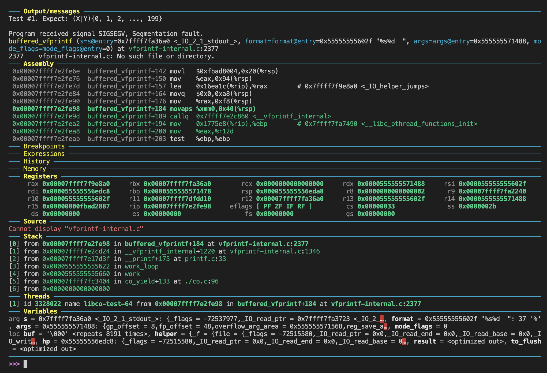Click stack frame [1] __vfprintf_internal+1220
Image resolution: width=547 pixels, height=373 pixels.
(164, 251)
